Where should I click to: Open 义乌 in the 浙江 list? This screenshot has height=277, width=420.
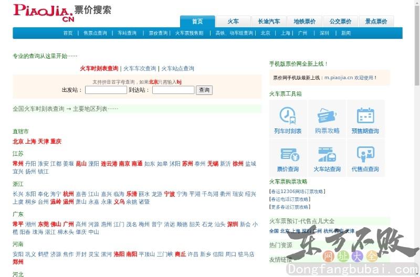pyautogui.click(x=119, y=202)
